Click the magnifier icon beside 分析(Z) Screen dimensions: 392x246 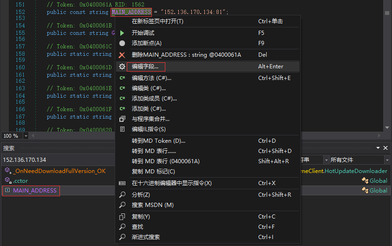tap(122, 195)
